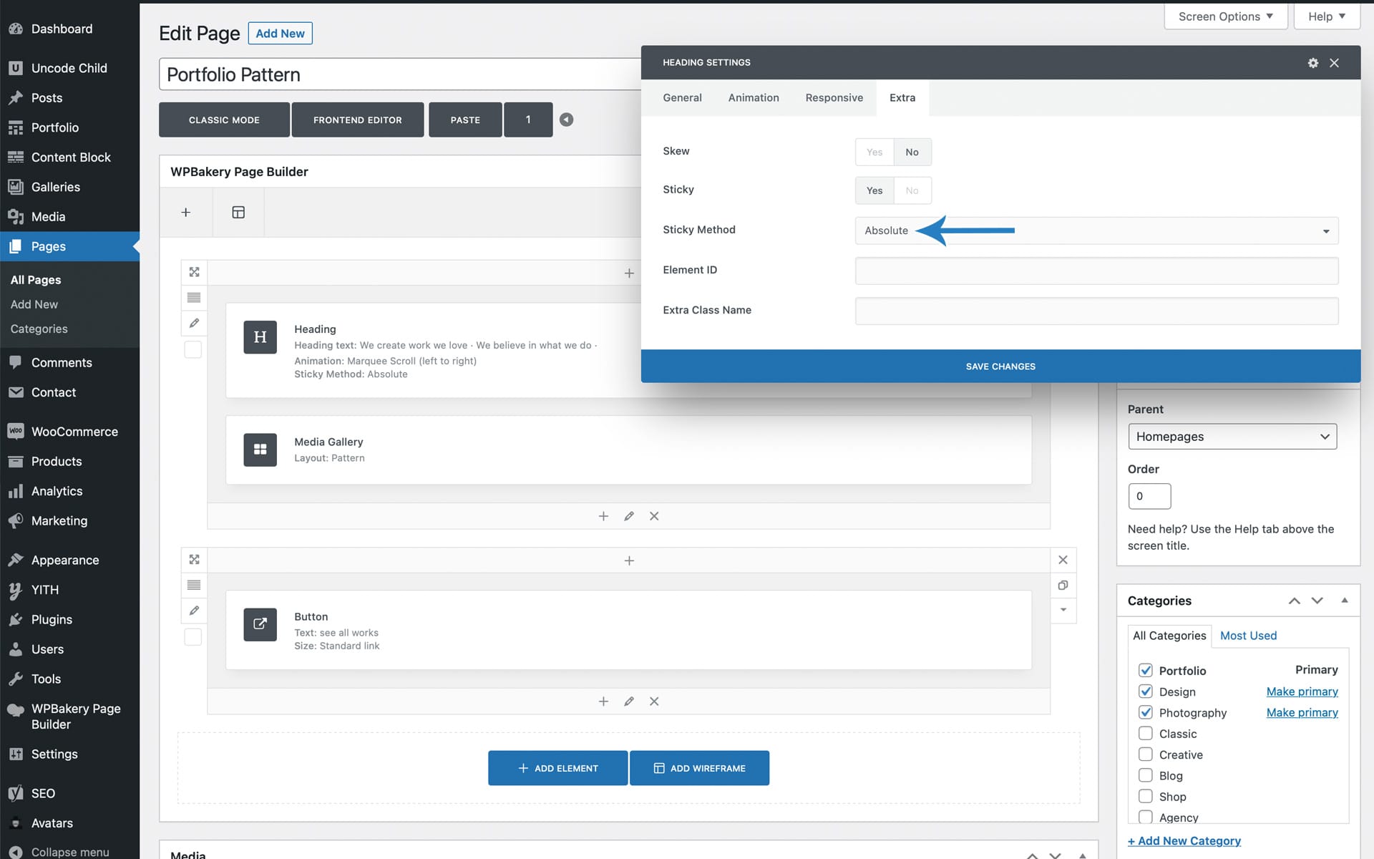This screenshot has width=1374, height=859.
Task: Click fullscreen expand icon on first row
Action: point(194,272)
